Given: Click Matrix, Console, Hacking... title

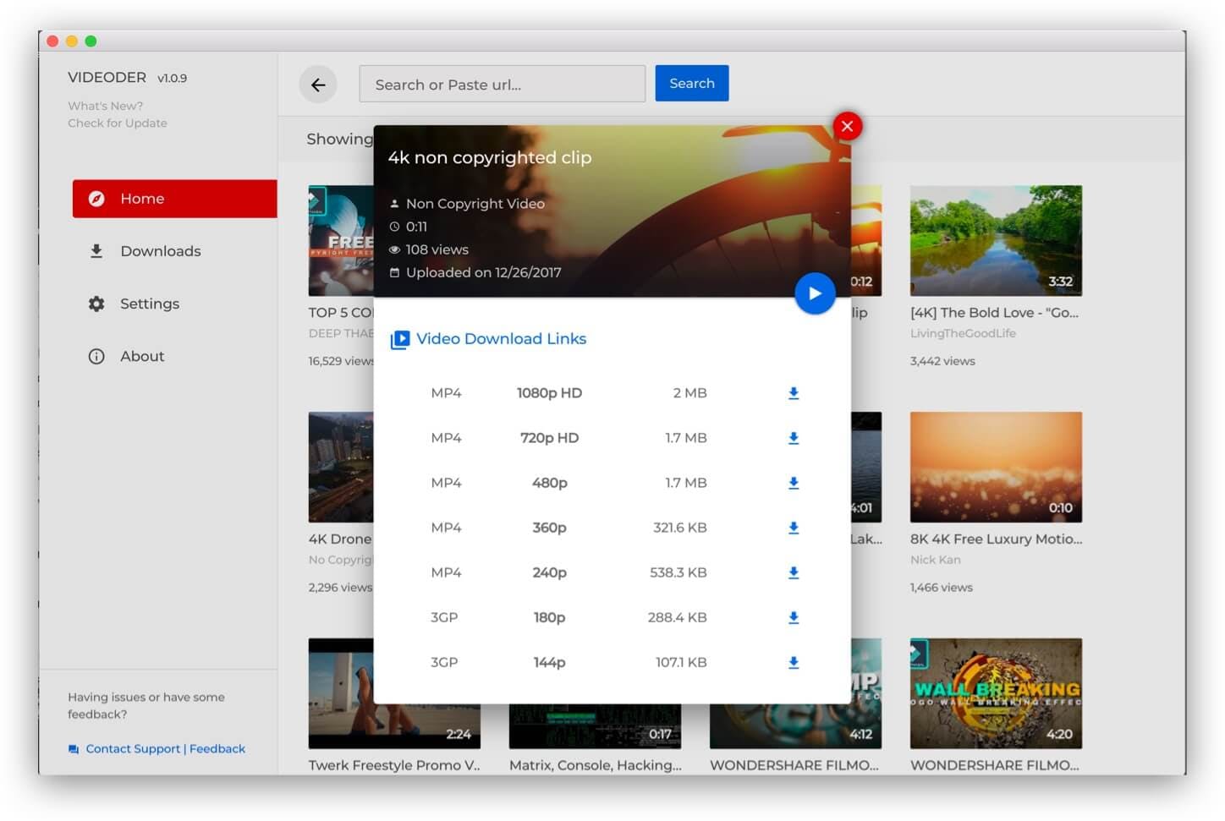Looking at the screenshot, I should coord(596,765).
